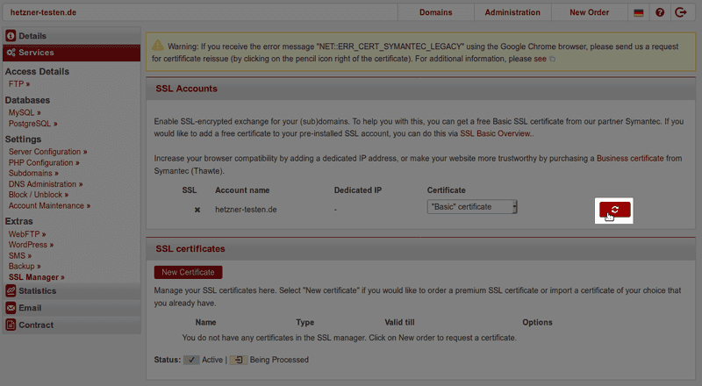Viewport: 702px width, 386px height.
Task: Expand the Email sidebar section
Action: [72, 308]
